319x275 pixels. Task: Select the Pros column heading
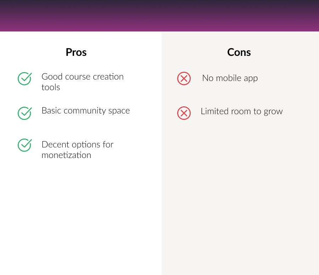tap(76, 52)
